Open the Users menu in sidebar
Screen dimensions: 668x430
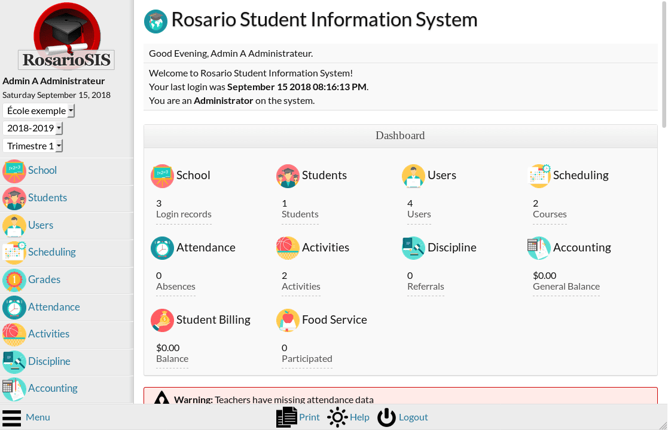click(41, 225)
